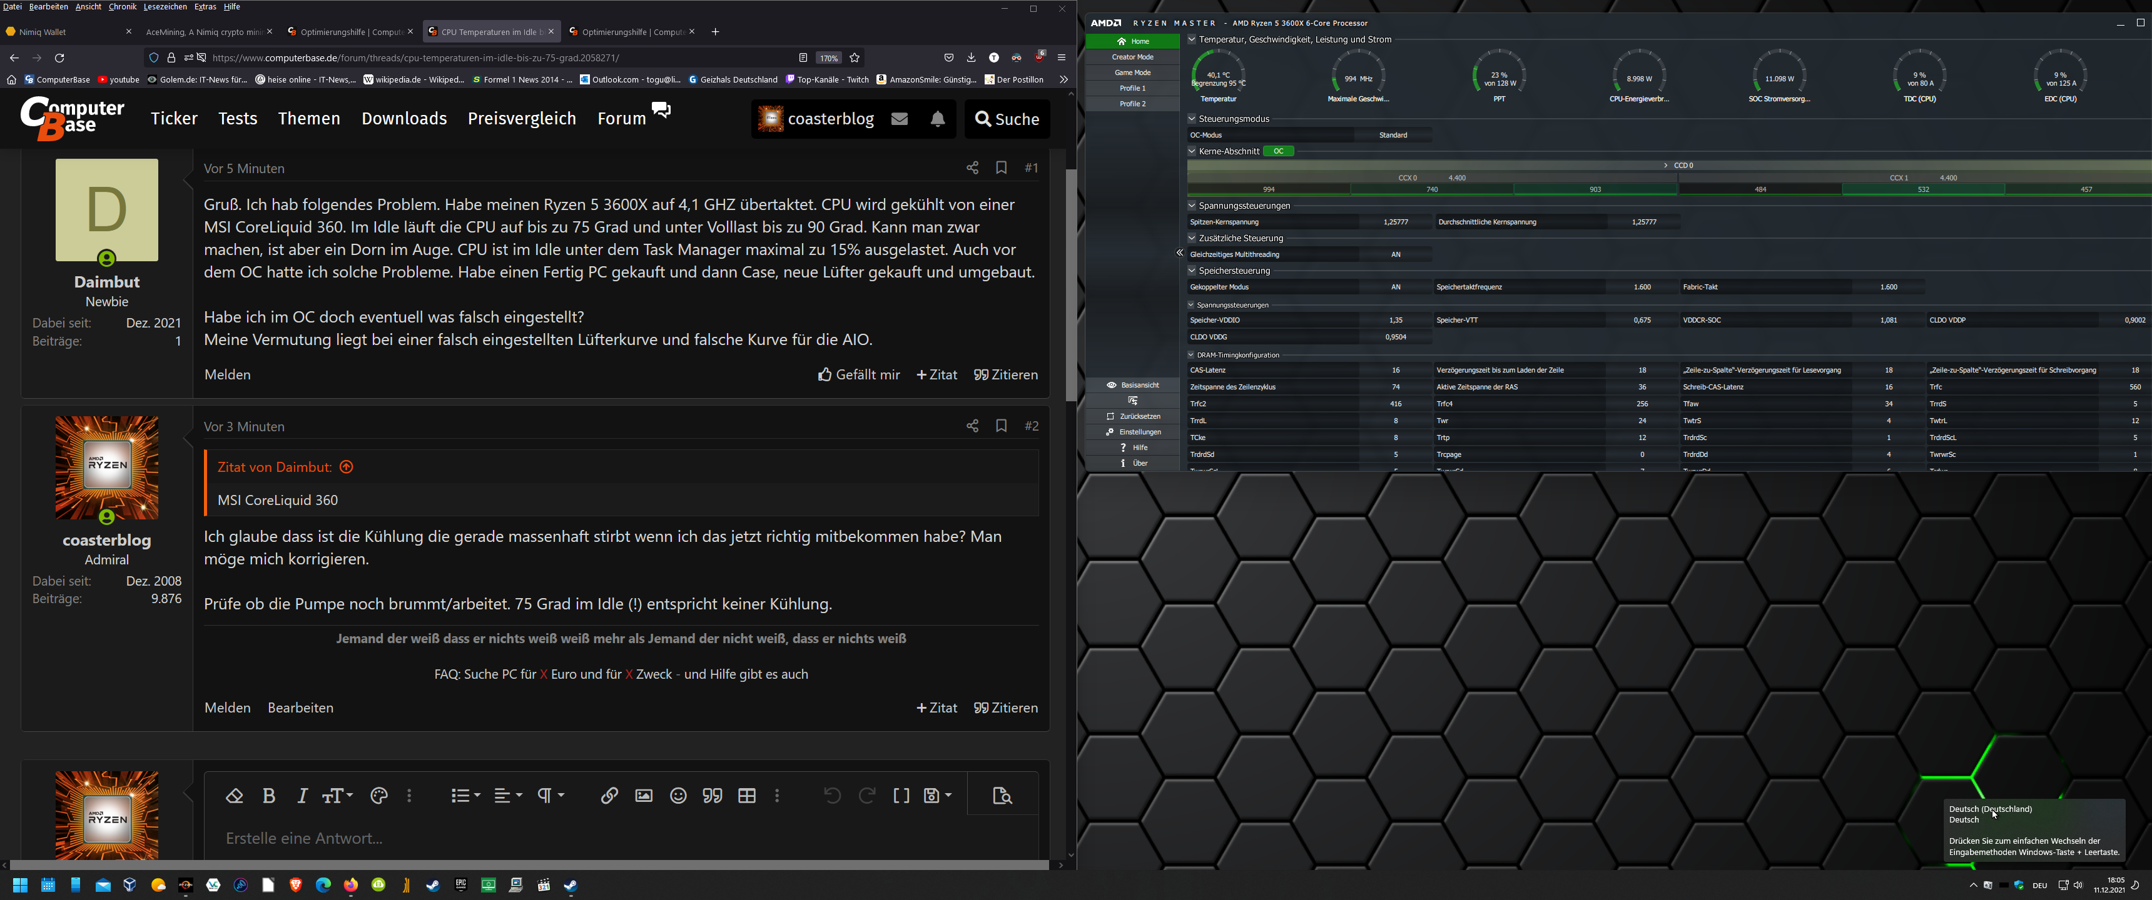Bookmark post #1 by Daimbut

pyautogui.click(x=1001, y=167)
